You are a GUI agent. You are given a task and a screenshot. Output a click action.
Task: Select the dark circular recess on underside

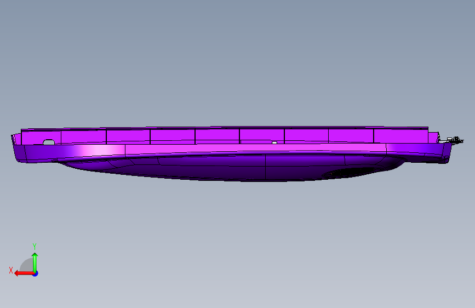[353, 172]
